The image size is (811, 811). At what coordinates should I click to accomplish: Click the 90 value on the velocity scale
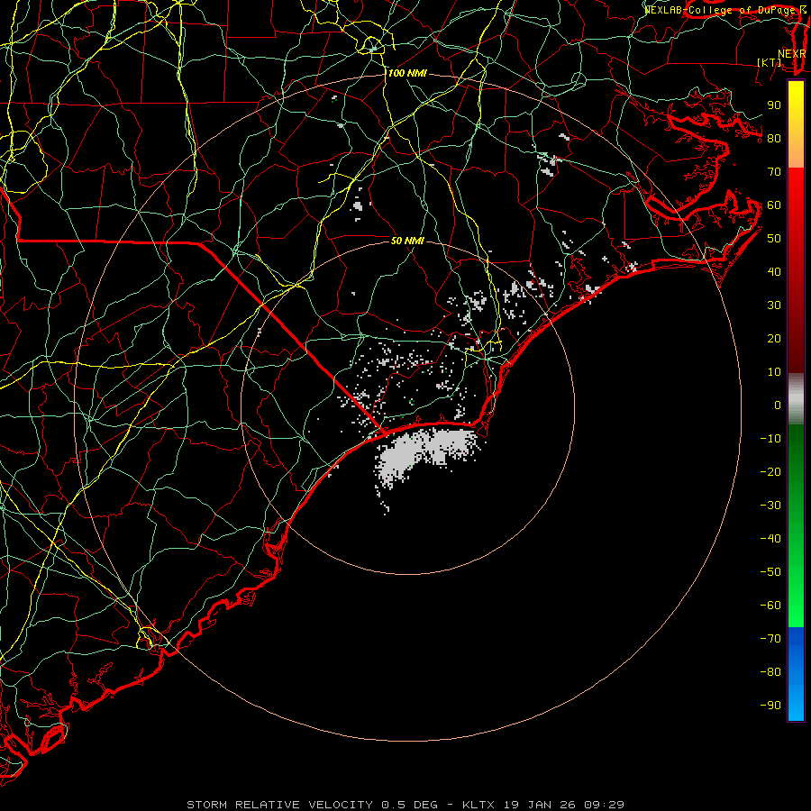pyautogui.click(x=774, y=105)
